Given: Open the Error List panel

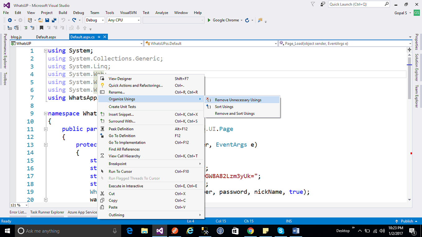Looking at the screenshot, I should click(18, 212).
